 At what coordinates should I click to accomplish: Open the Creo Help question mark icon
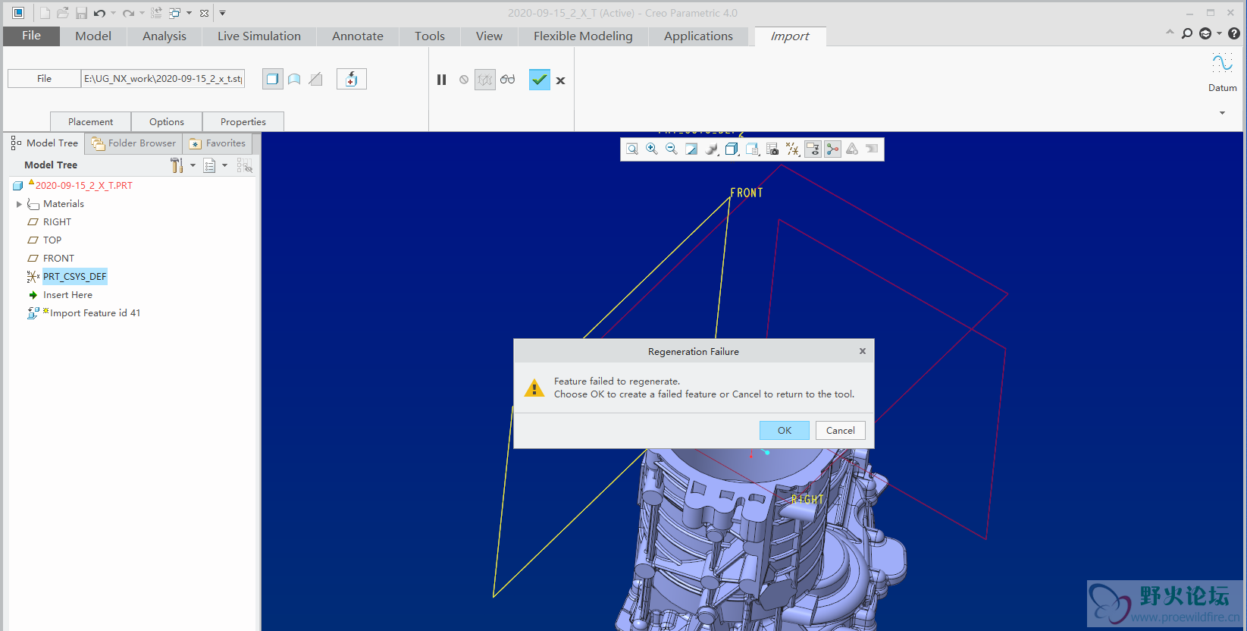click(x=1234, y=33)
